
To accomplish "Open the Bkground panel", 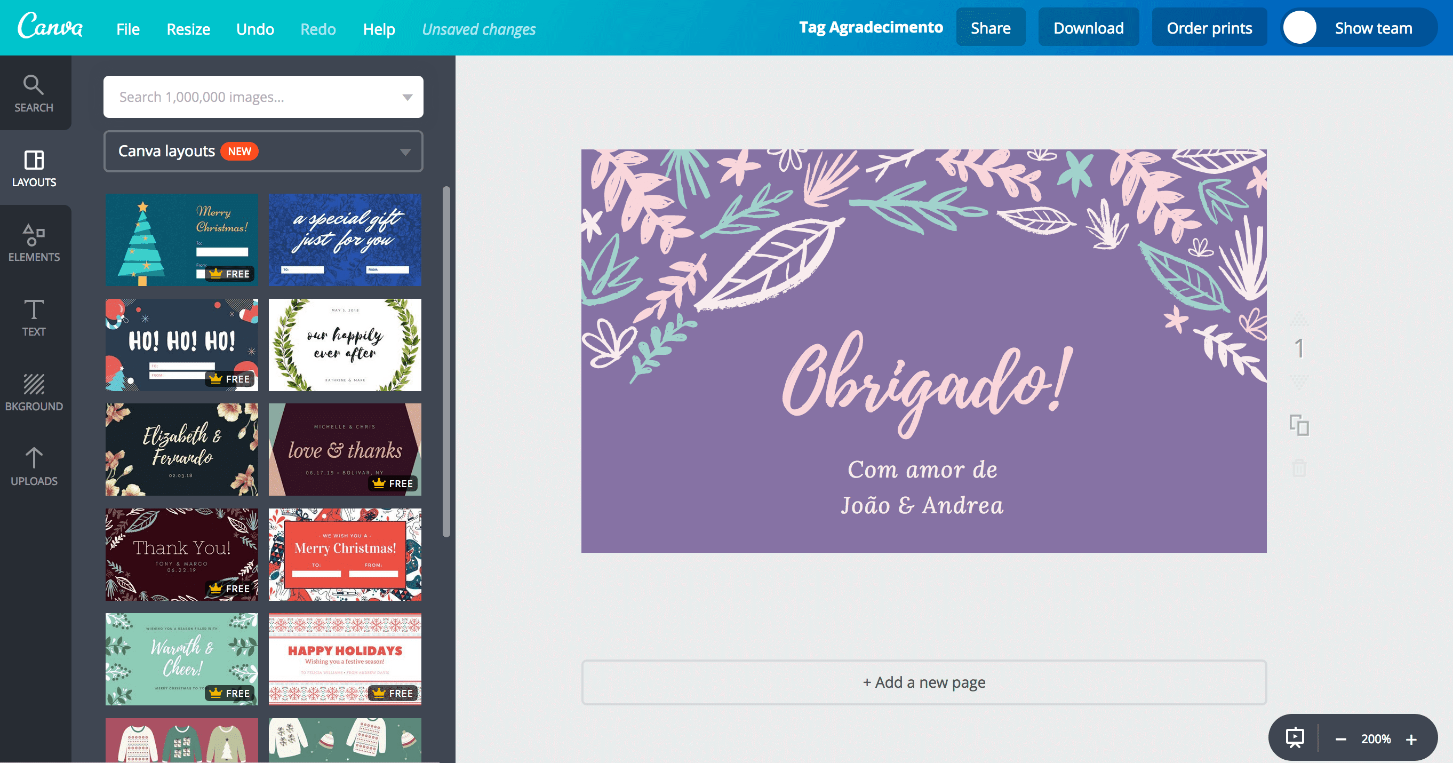I will (x=35, y=392).
